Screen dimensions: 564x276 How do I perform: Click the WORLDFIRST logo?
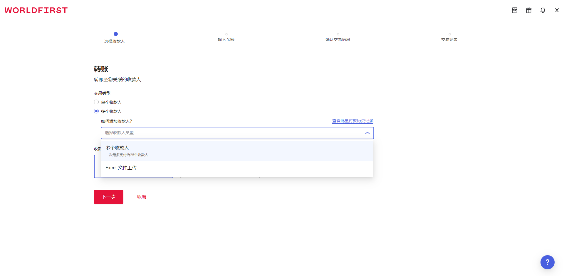36,10
